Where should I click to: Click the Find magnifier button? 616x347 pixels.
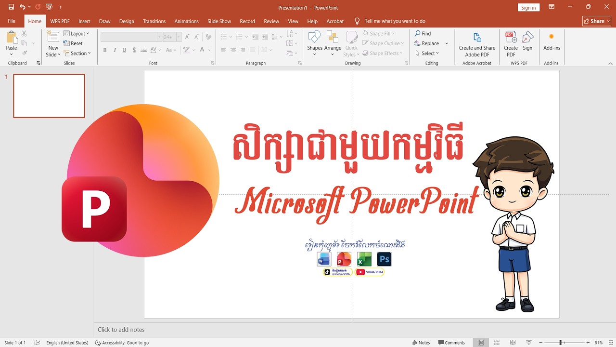tap(423, 33)
